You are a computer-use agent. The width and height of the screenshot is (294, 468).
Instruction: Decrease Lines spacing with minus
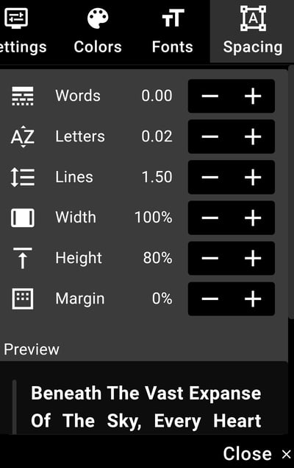tap(210, 178)
